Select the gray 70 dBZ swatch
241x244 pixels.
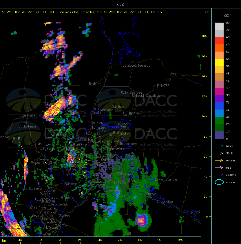point(219,33)
